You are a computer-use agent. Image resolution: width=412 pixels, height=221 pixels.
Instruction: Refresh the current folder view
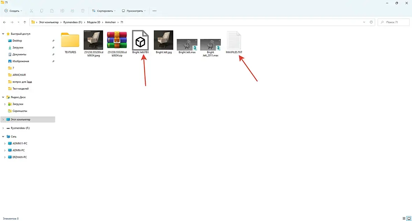pos(371,22)
